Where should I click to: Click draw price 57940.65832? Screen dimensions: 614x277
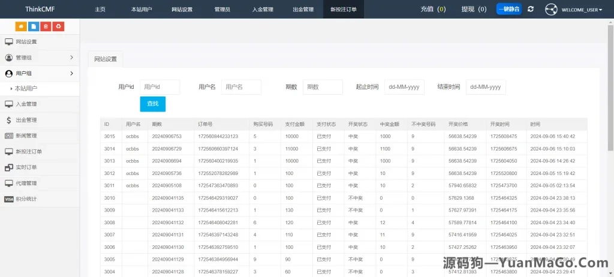(x=462, y=185)
